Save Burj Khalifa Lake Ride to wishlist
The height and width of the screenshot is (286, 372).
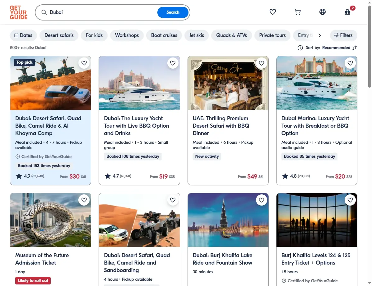(x=262, y=200)
